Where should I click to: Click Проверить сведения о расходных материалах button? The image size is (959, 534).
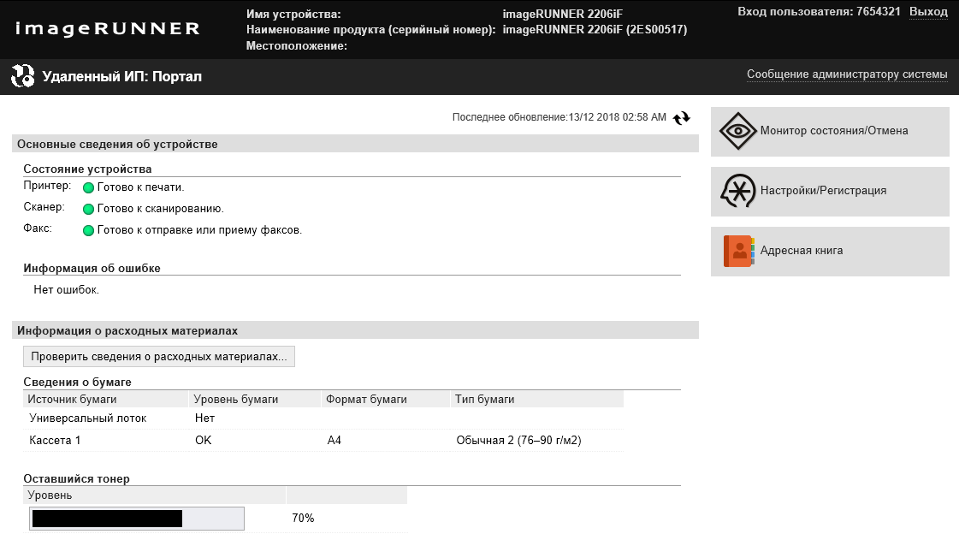tap(159, 357)
